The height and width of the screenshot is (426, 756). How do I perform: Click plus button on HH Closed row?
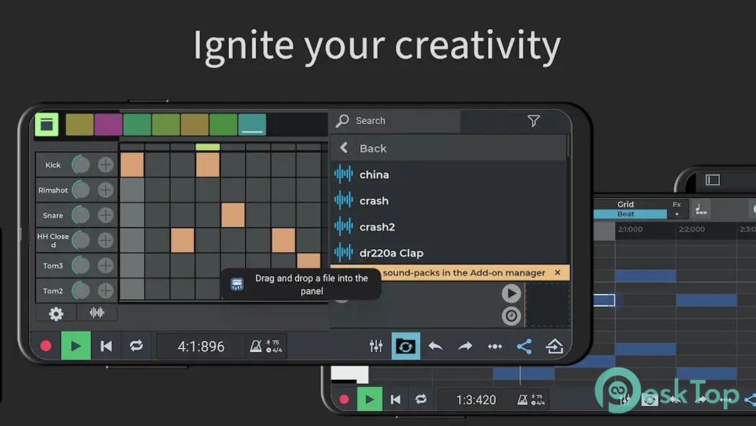coord(105,240)
